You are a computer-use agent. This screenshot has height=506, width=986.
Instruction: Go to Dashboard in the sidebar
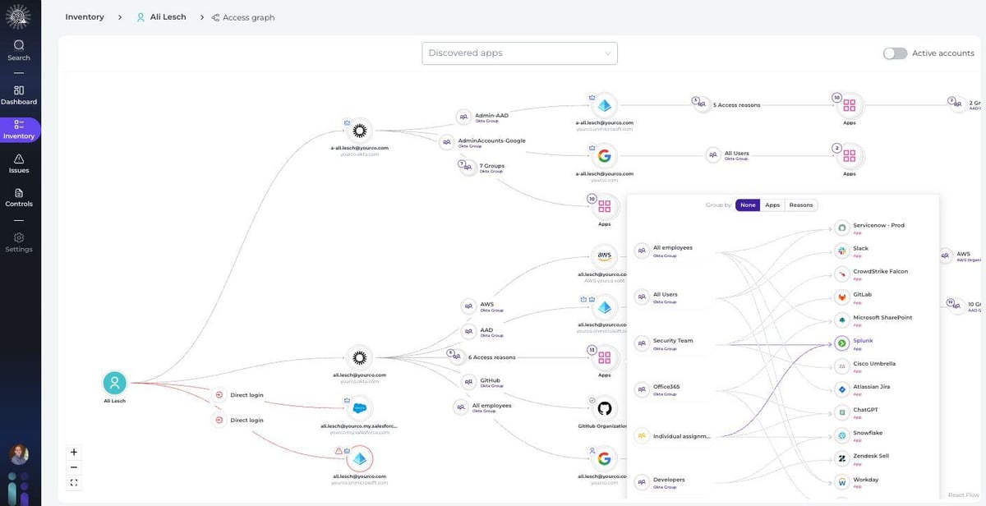[19, 95]
